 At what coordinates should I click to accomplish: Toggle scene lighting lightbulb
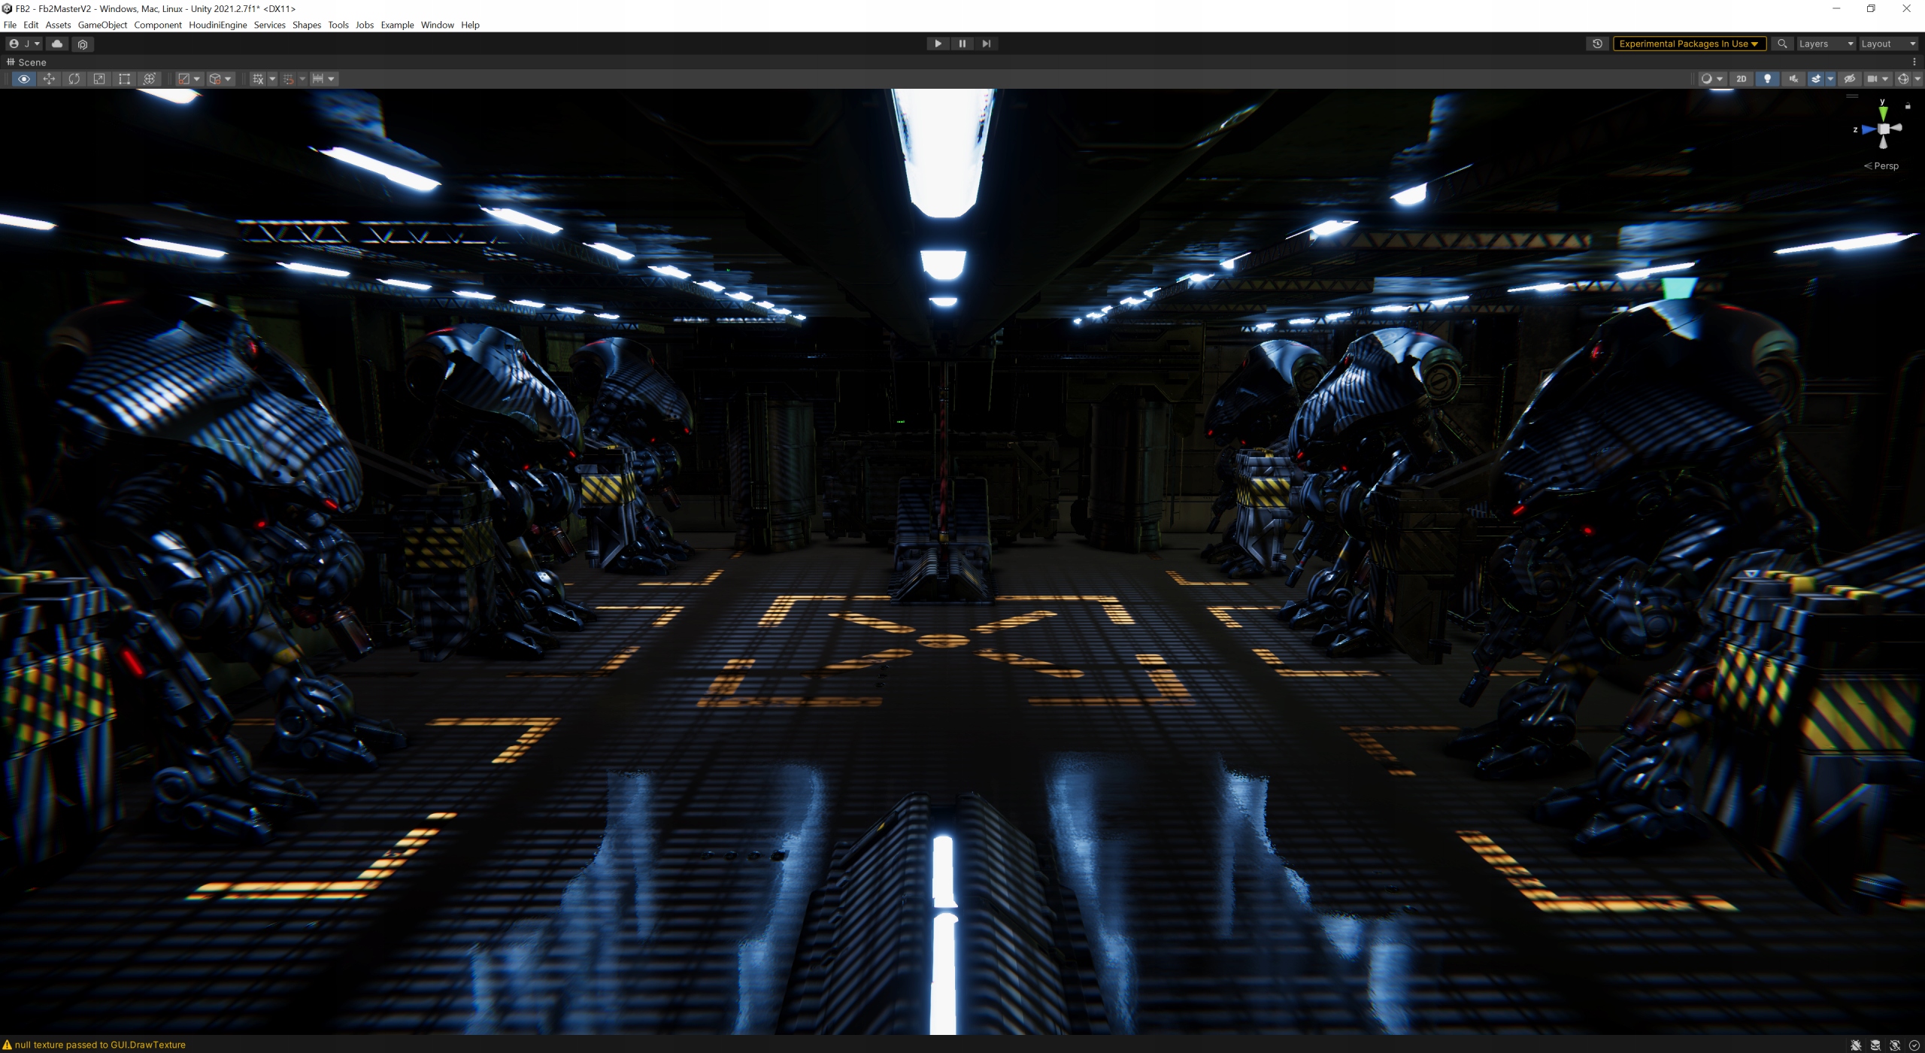(x=1767, y=79)
